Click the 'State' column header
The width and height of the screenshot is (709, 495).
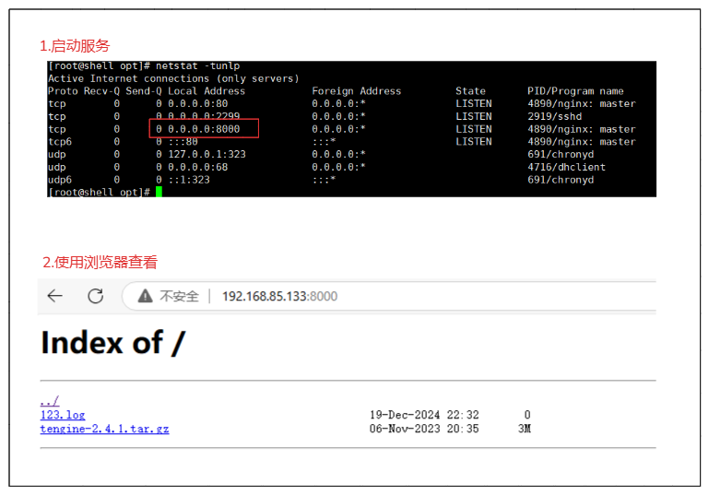(470, 91)
